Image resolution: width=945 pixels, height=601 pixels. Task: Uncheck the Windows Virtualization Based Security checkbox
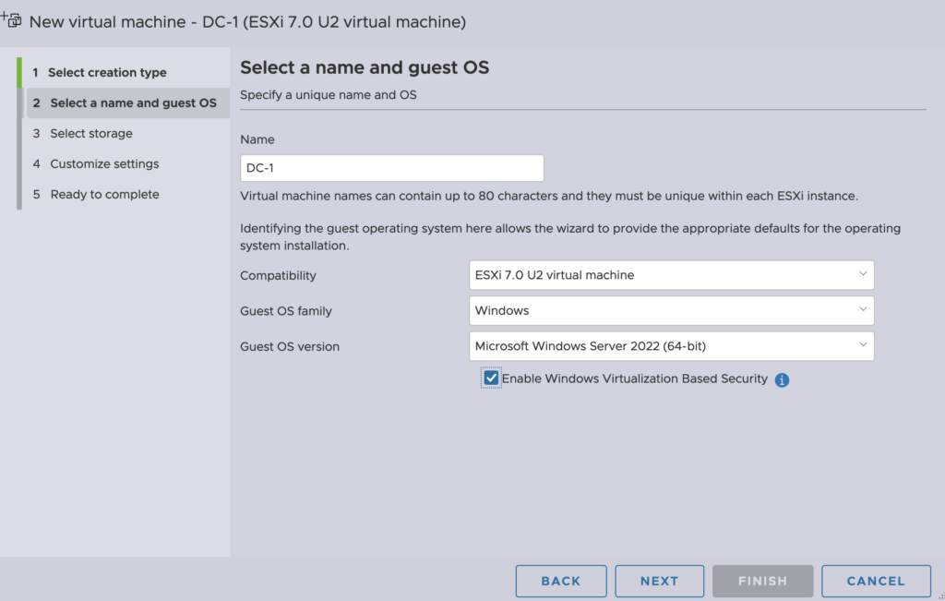click(x=491, y=379)
